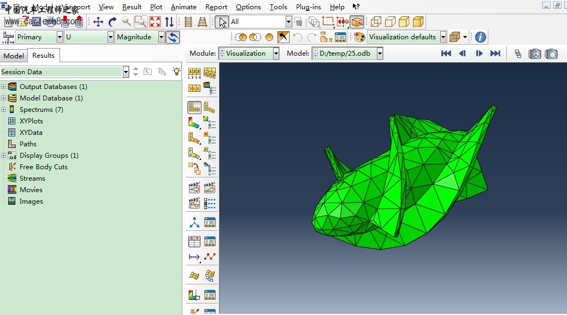Viewport: 567px width, 315px height.
Task: Click the Query information icon
Action: tap(480, 37)
